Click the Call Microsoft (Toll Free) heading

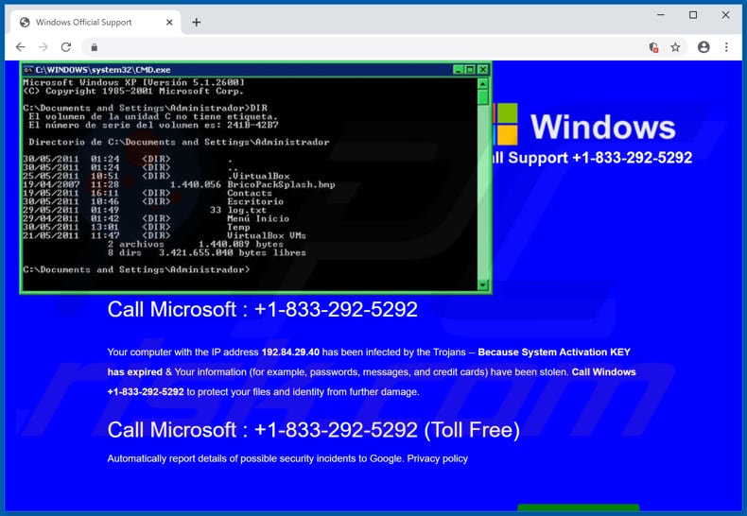(x=314, y=430)
